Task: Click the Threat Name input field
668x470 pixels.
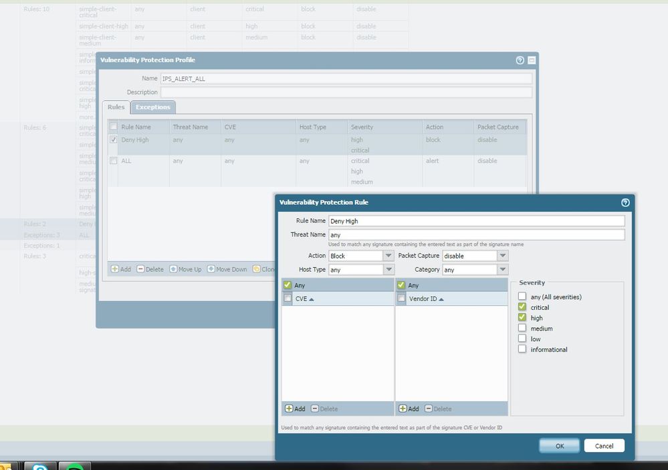Action: point(476,235)
